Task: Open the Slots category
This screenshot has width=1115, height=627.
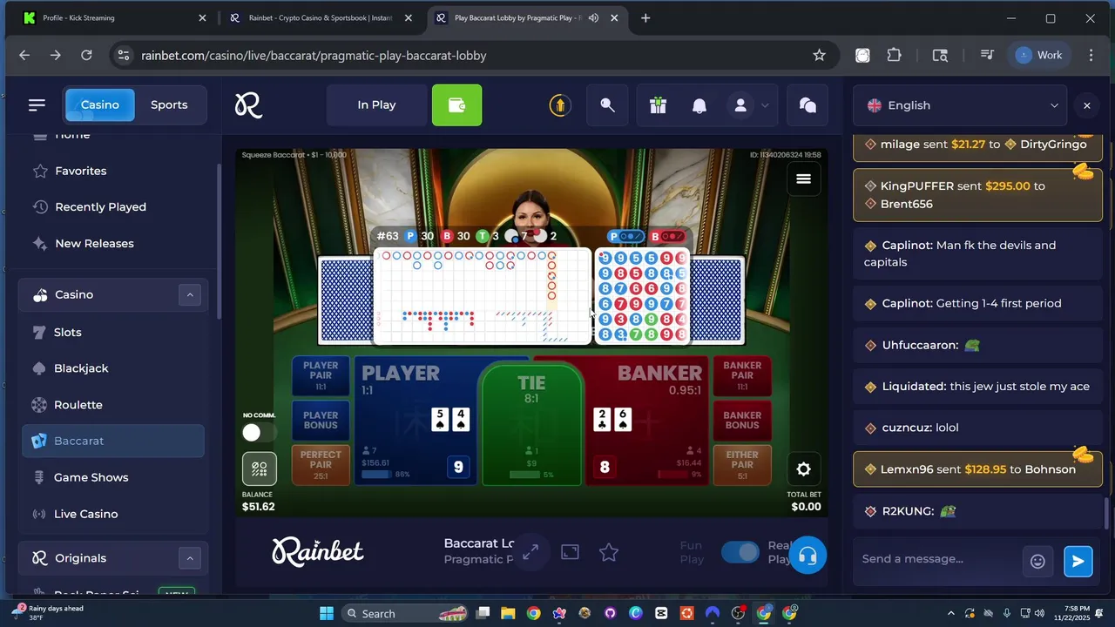Action: pos(113,332)
